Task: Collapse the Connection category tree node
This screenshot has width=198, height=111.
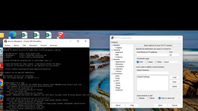Action: (x=112, y=74)
